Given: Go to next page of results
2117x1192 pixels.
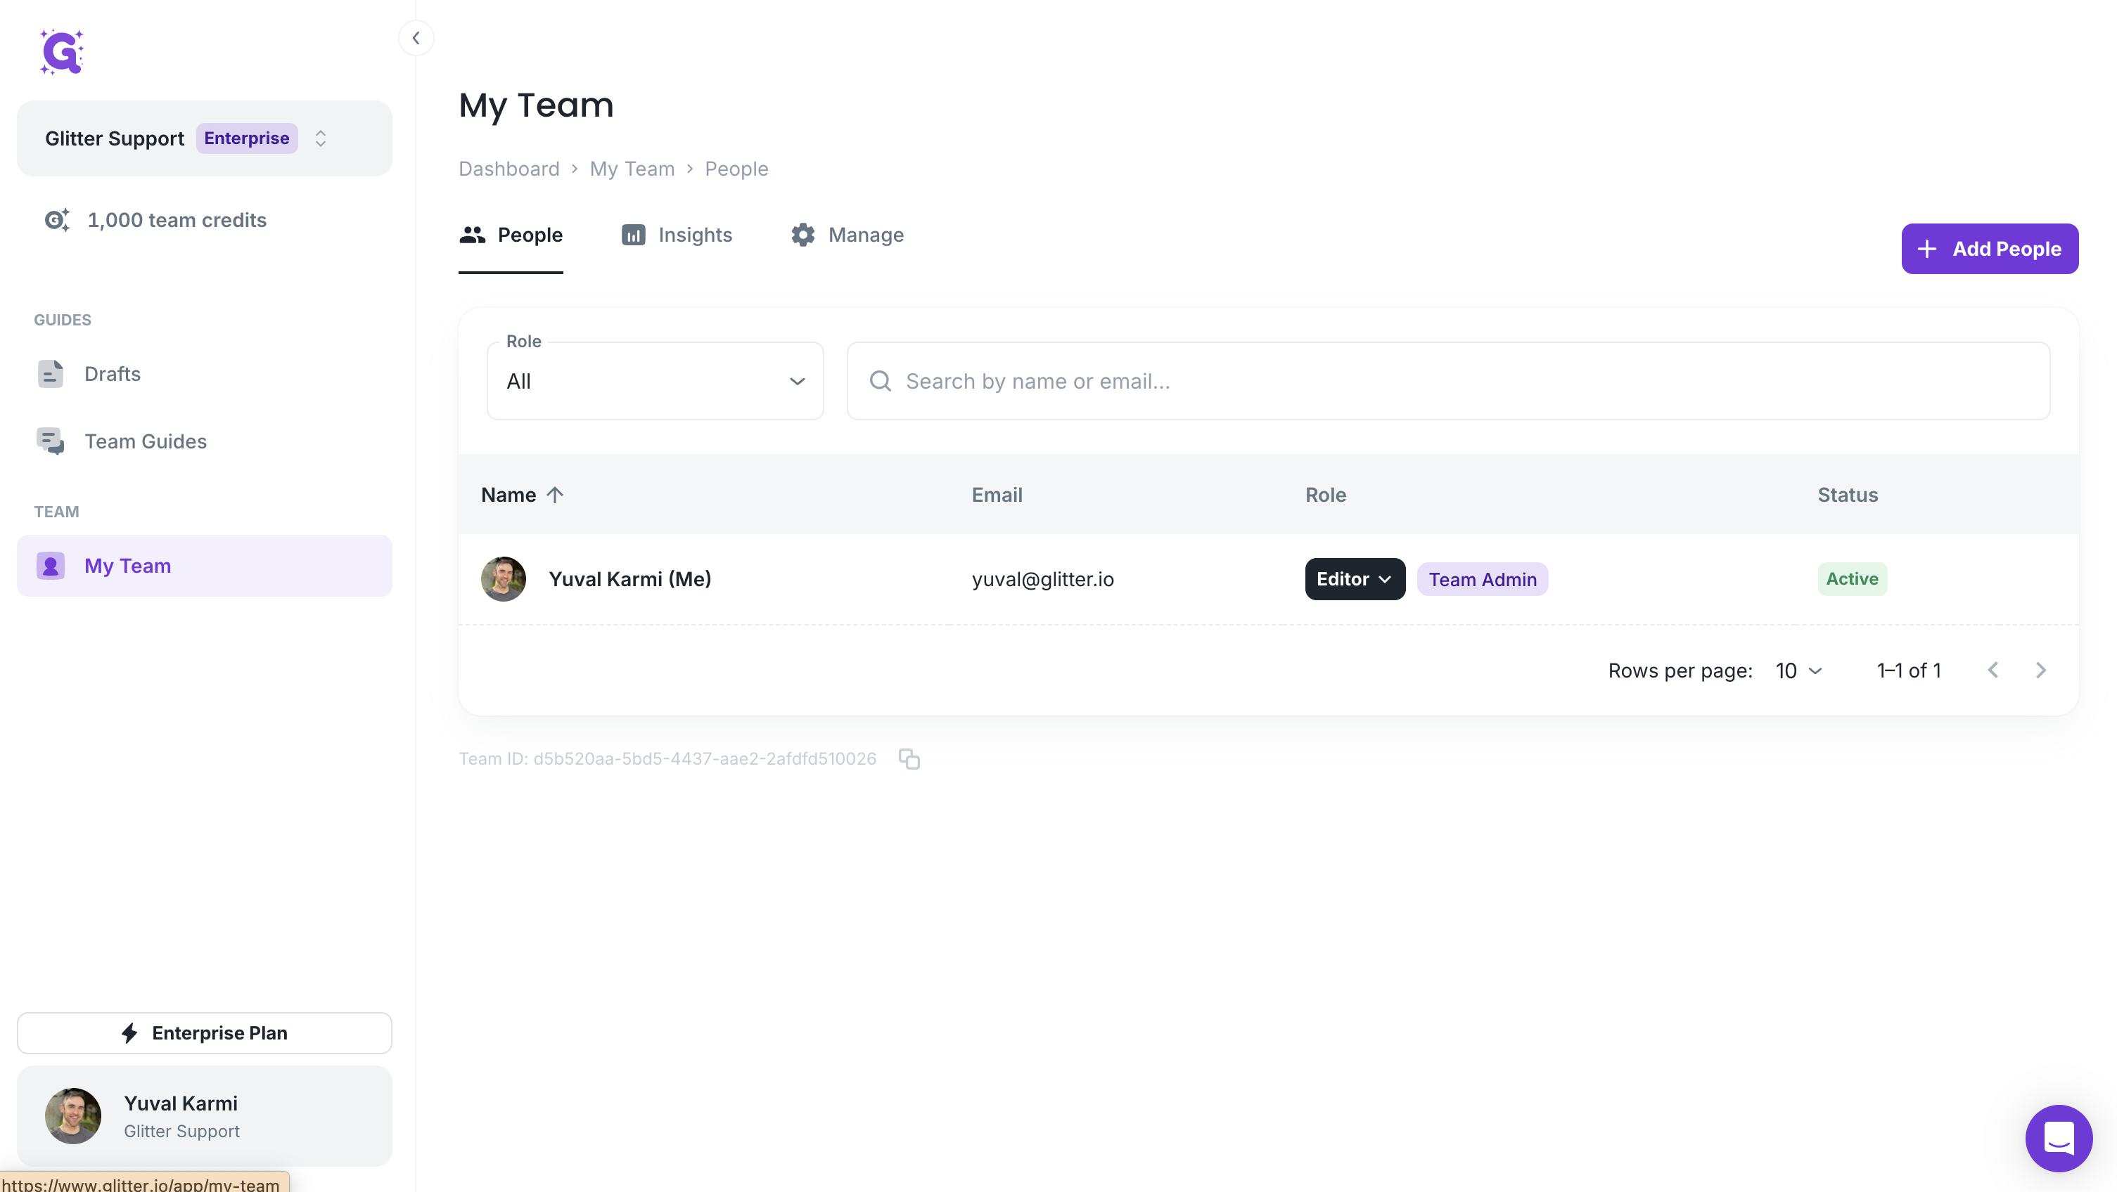Looking at the screenshot, I should click(2040, 670).
